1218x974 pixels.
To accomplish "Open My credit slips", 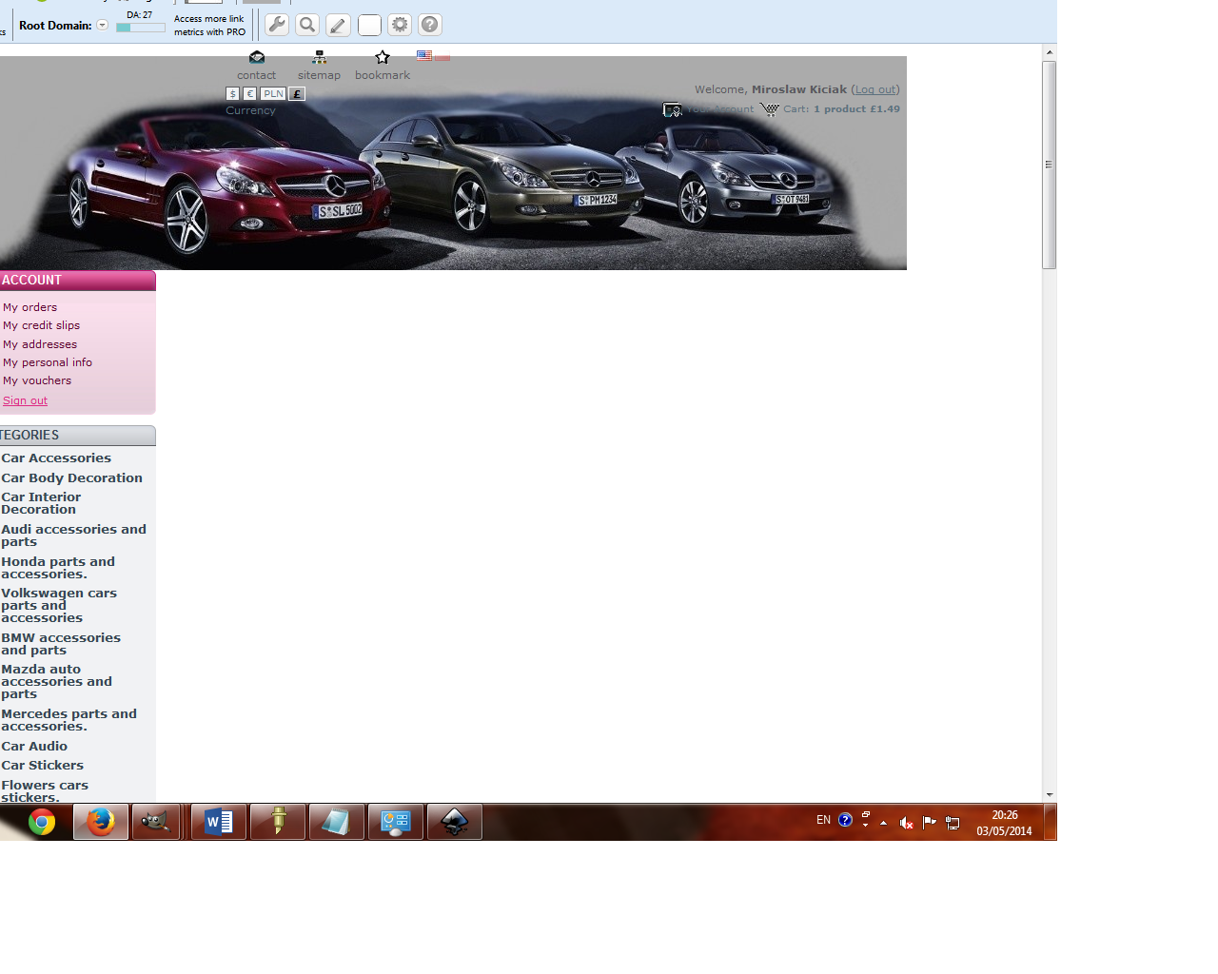I will pos(41,325).
